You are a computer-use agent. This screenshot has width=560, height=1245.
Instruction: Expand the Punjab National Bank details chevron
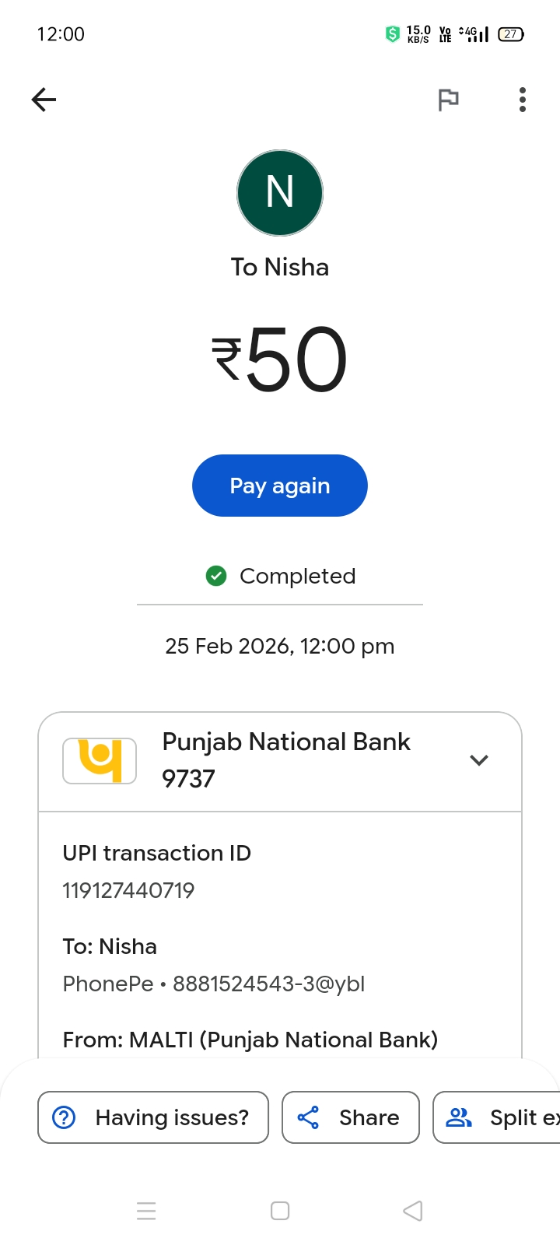coord(479,760)
